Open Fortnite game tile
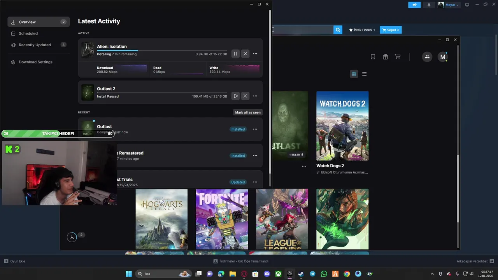Screen dimensions: 498x280 [222, 219]
